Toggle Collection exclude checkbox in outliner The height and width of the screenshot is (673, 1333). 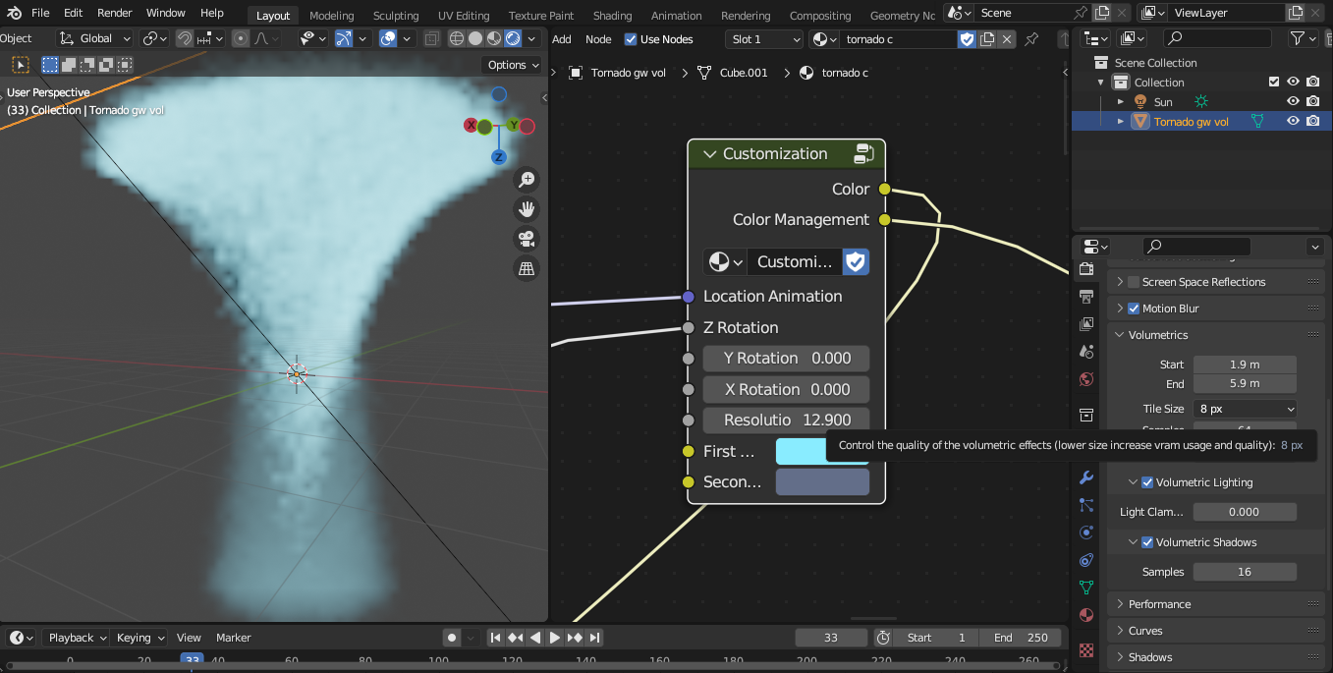point(1275,83)
